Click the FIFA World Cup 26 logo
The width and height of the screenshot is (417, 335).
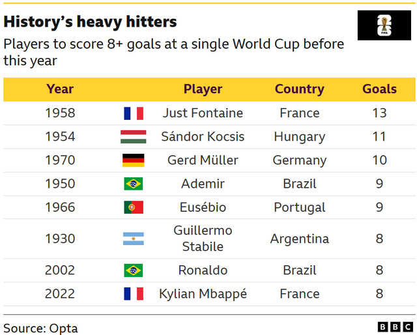point(384,25)
